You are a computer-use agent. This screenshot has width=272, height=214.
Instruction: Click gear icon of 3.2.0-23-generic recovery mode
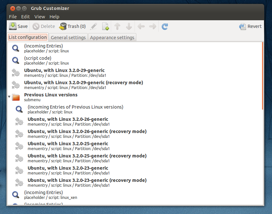19,183
